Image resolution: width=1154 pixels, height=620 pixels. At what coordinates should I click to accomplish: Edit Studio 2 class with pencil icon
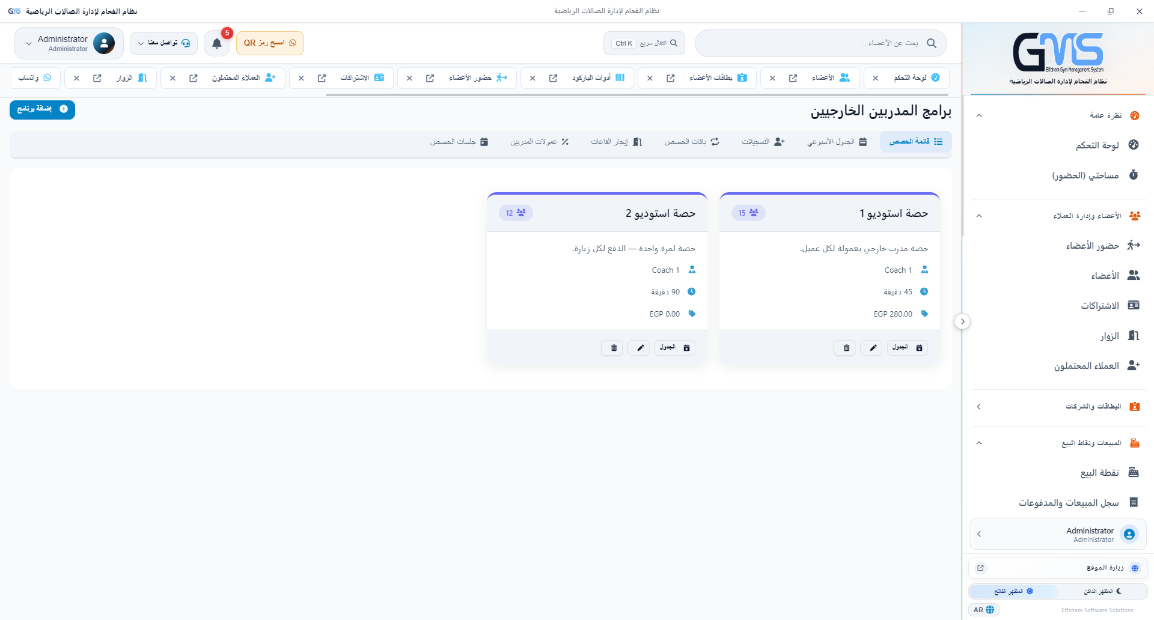(x=640, y=348)
